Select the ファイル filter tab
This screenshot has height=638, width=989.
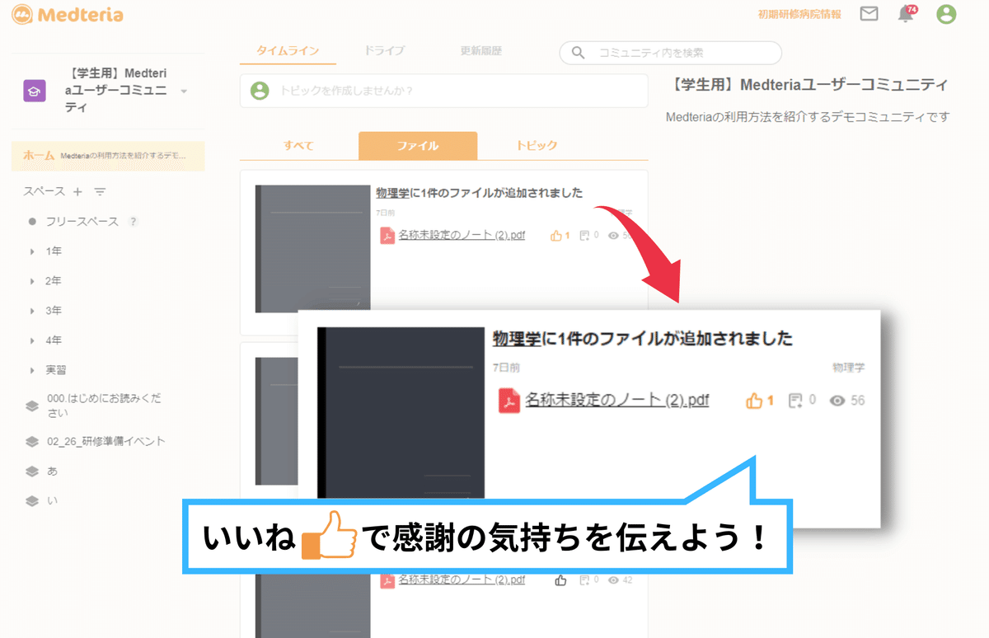(x=418, y=146)
